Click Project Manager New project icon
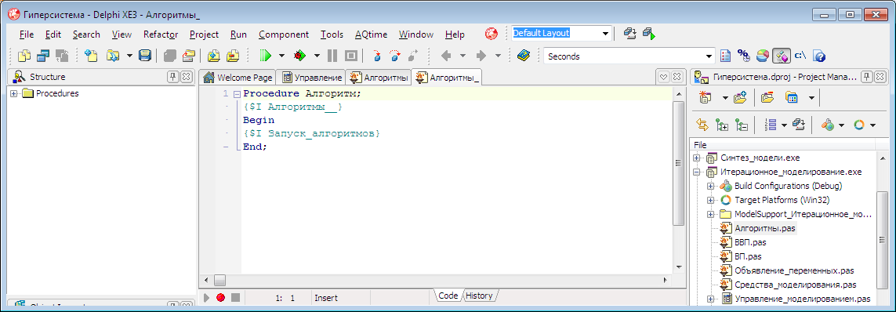This screenshot has height=312, width=896. tap(706, 98)
